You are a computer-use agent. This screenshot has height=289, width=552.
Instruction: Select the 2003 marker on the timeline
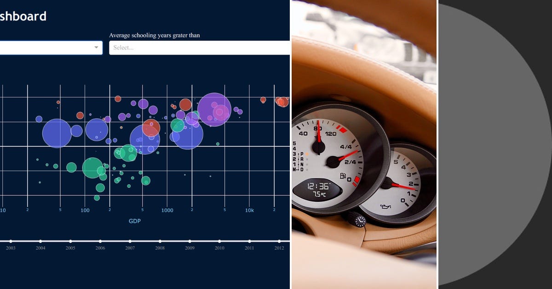click(11, 240)
